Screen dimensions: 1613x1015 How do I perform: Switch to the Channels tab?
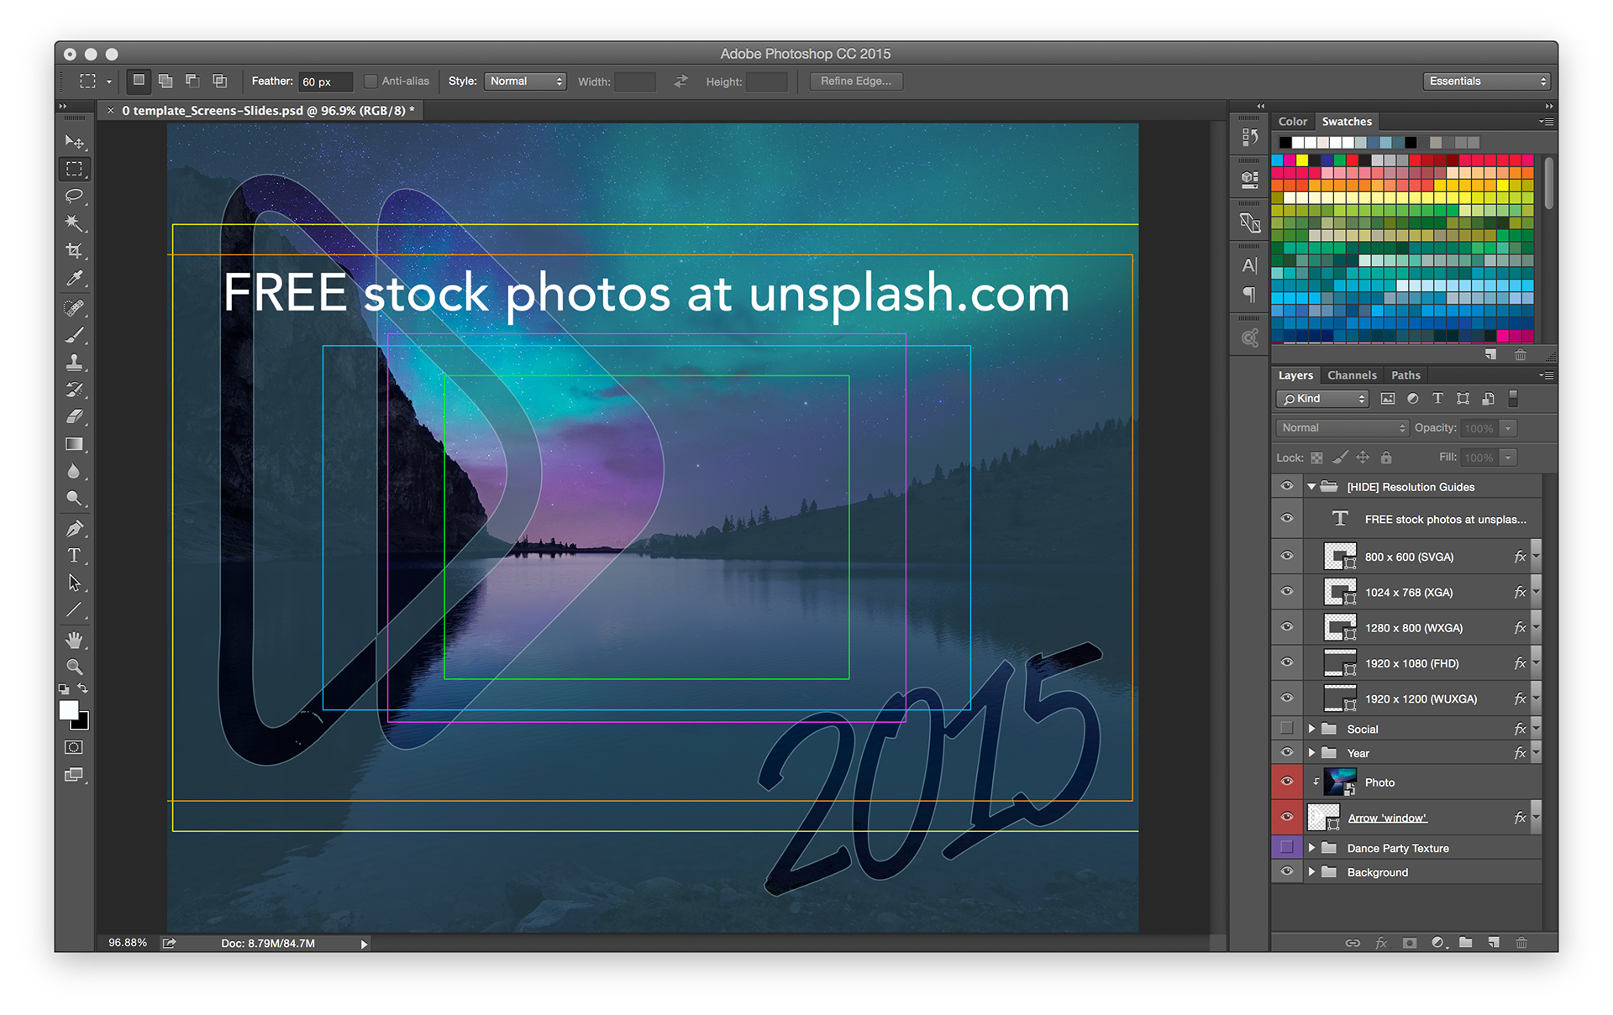click(1352, 375)
